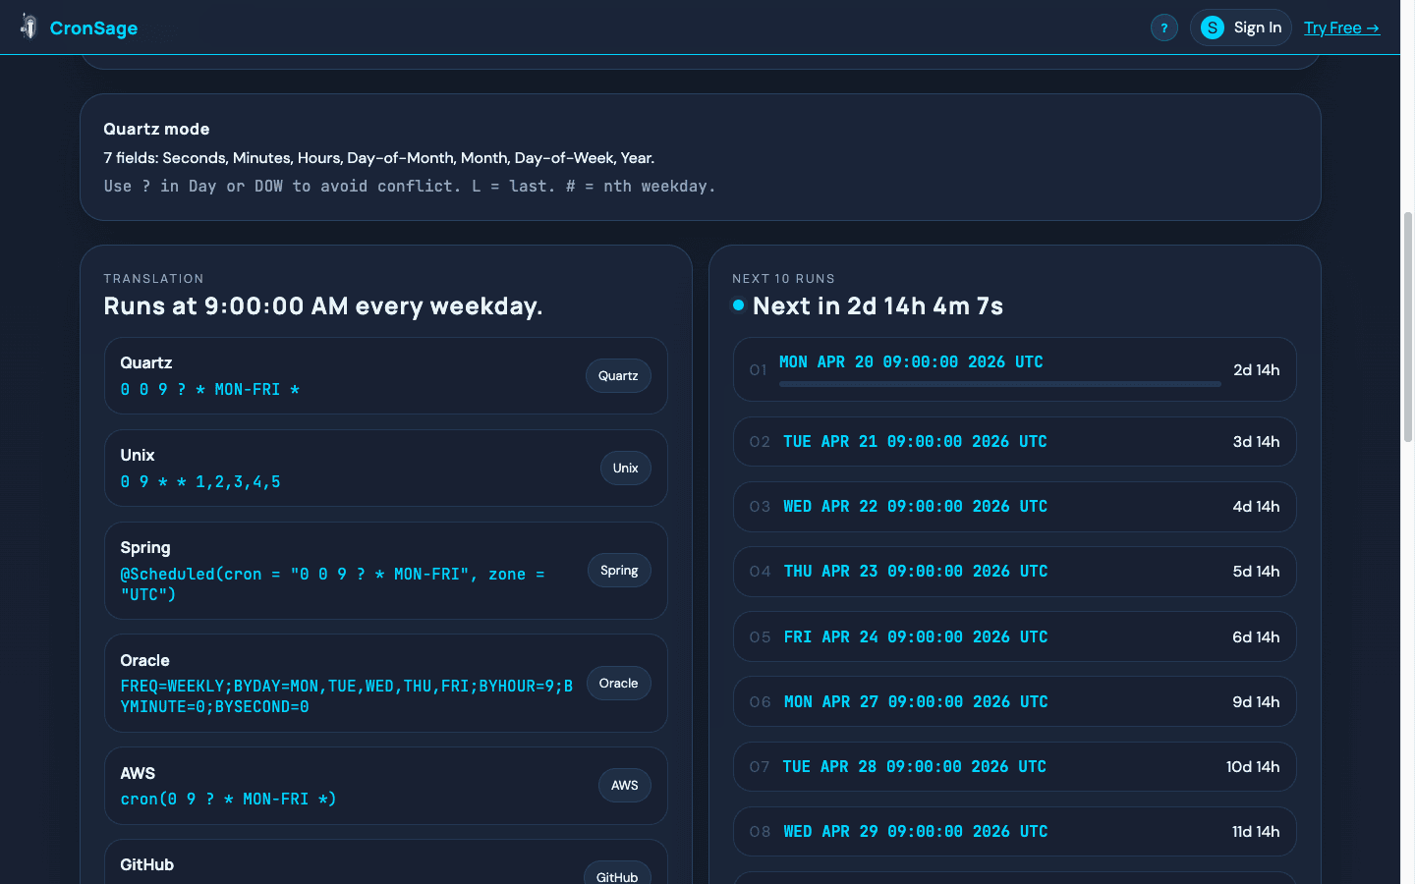1415x884 pixels.
Task: Click the Spring format badge button
Action: [x=619, y=571]
